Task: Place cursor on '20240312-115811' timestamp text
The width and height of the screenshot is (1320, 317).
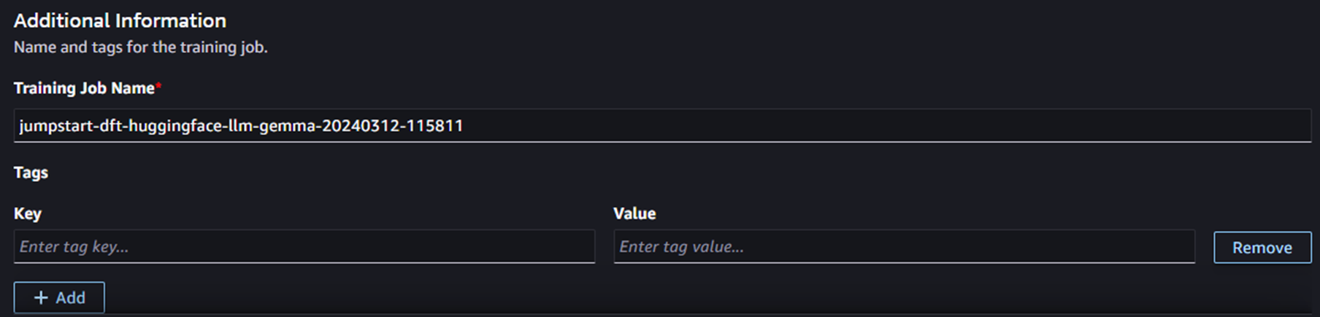Action: (x=392, y=126)
